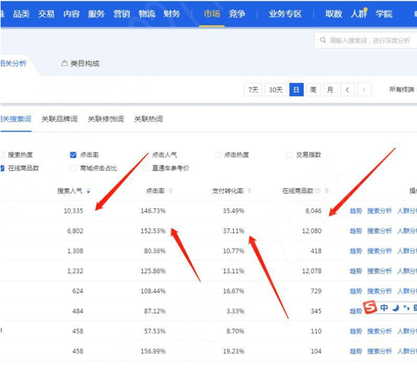Open the 财务 menu item
Screen dimensions: 417x368
pyautogui.click(x=172, y=14)
